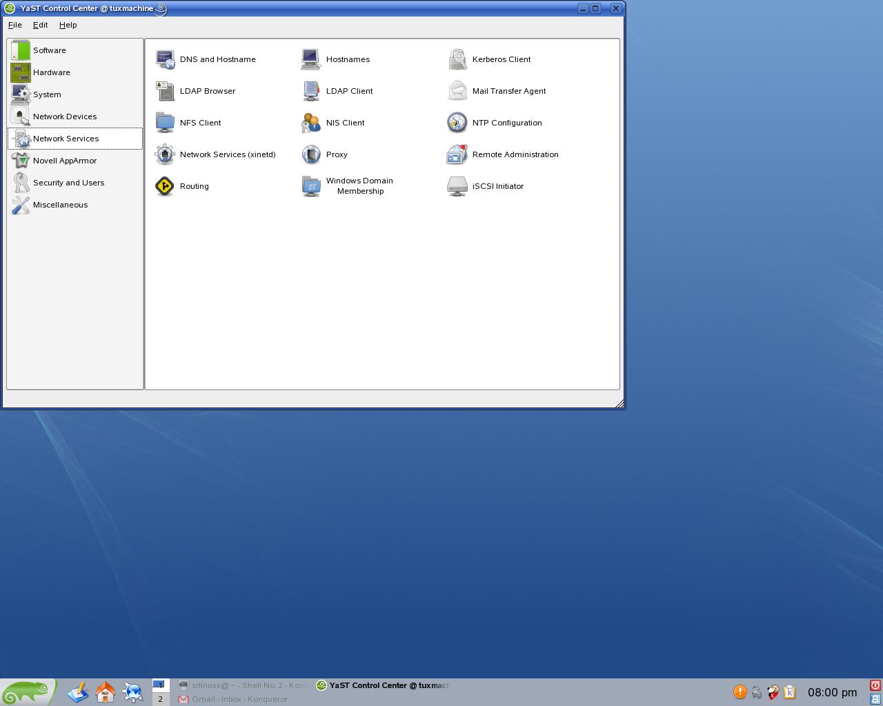Image resolution: width=883 pixels, height=706 pixels.
Task: Open the NIS Client icon
Action: pyautogui.click(x=311, y=123)
